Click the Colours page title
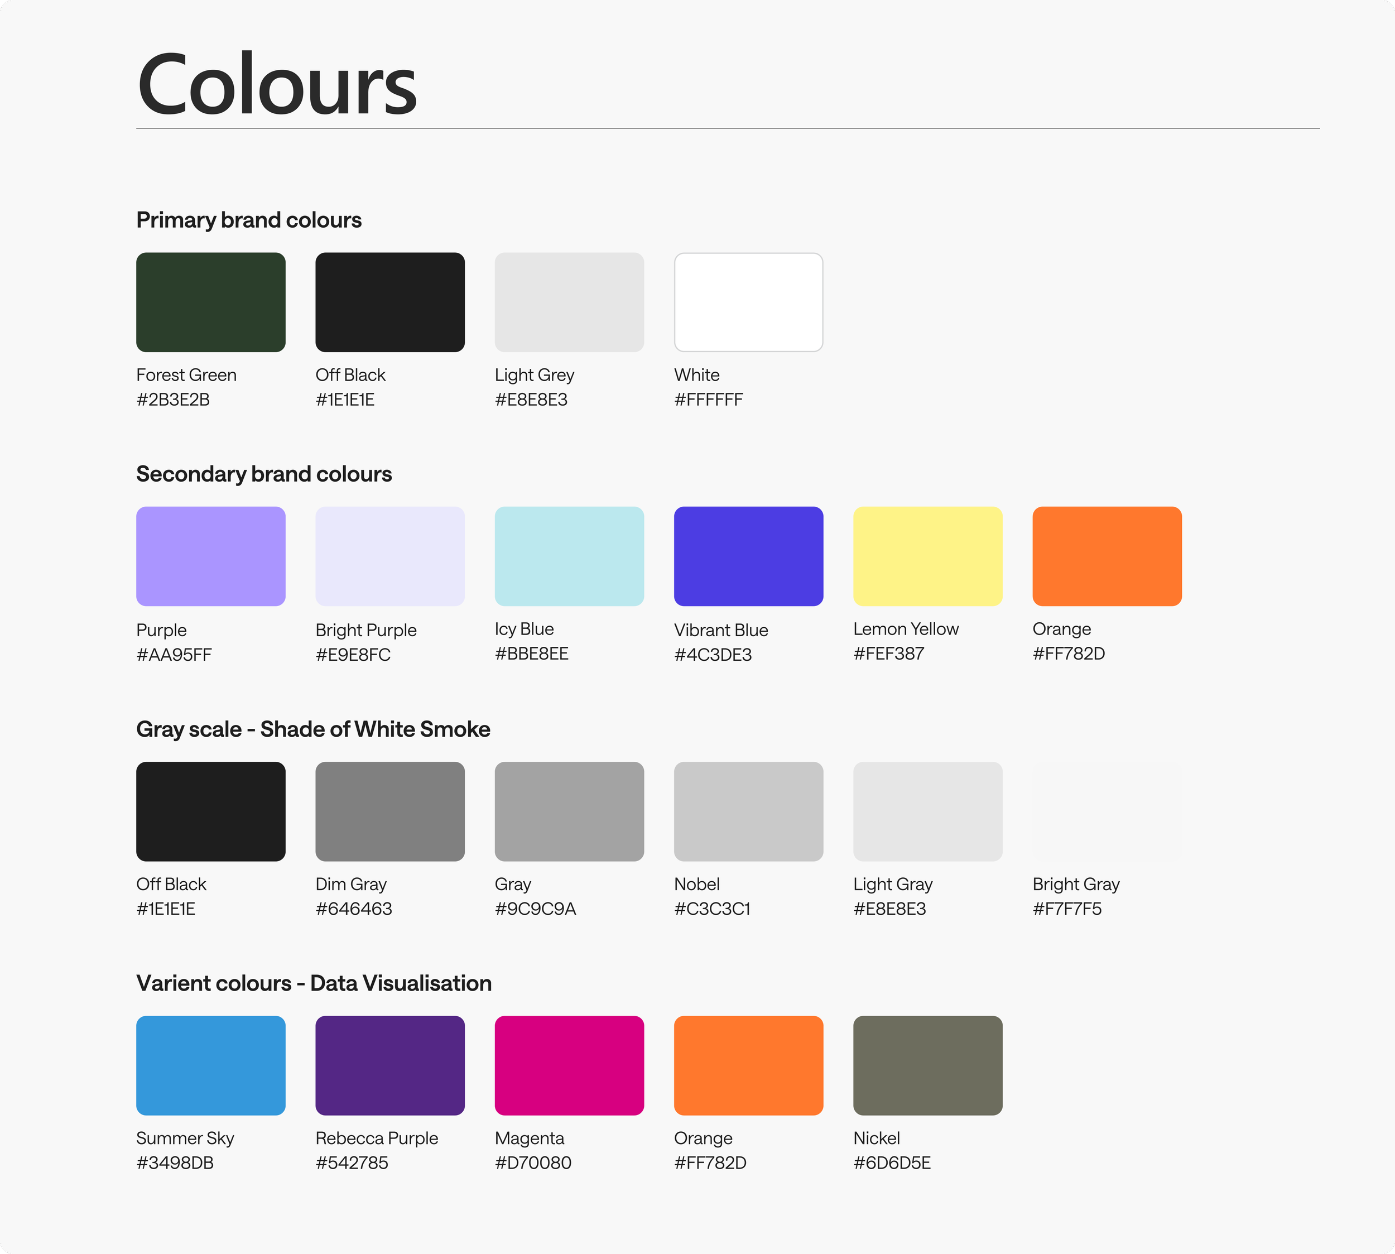Viewport: 1395px width, 1254px height. click(277, 85)
